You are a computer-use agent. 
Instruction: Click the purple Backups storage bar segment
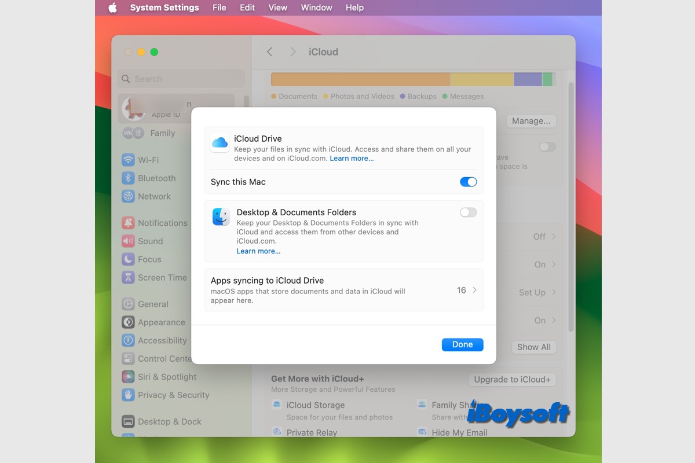(528, 79)
